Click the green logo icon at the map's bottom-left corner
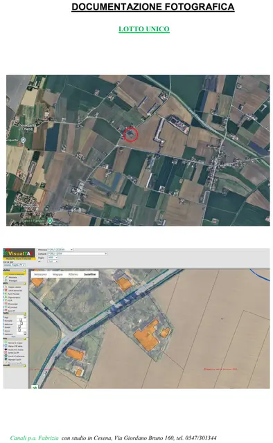This screenshot has height=443, width=273. (x=35, y=388)
